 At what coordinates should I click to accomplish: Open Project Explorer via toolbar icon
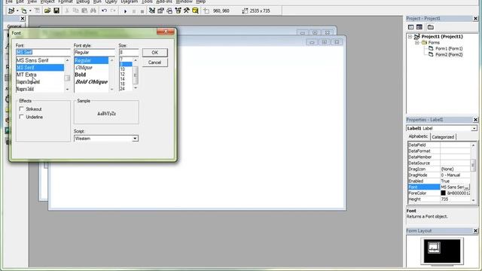[x=152, y=11]
